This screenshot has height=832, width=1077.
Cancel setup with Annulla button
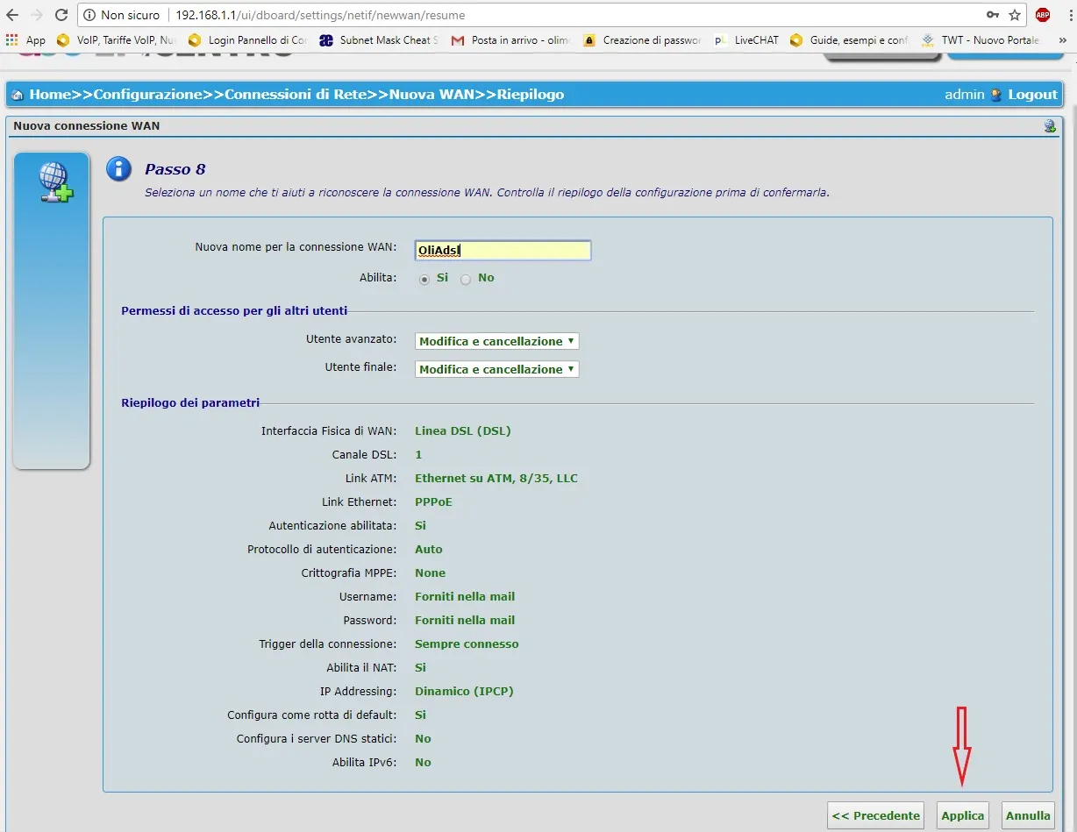click(1028, 815)
